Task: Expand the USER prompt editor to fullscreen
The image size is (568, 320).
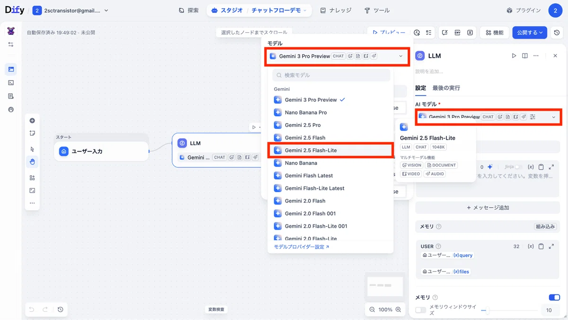Action: 551,247
